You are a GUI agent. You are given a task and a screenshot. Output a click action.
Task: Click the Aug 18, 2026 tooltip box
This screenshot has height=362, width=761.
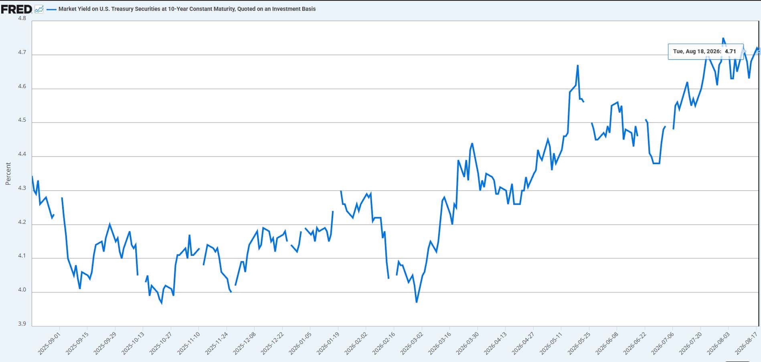click(706, 52)
